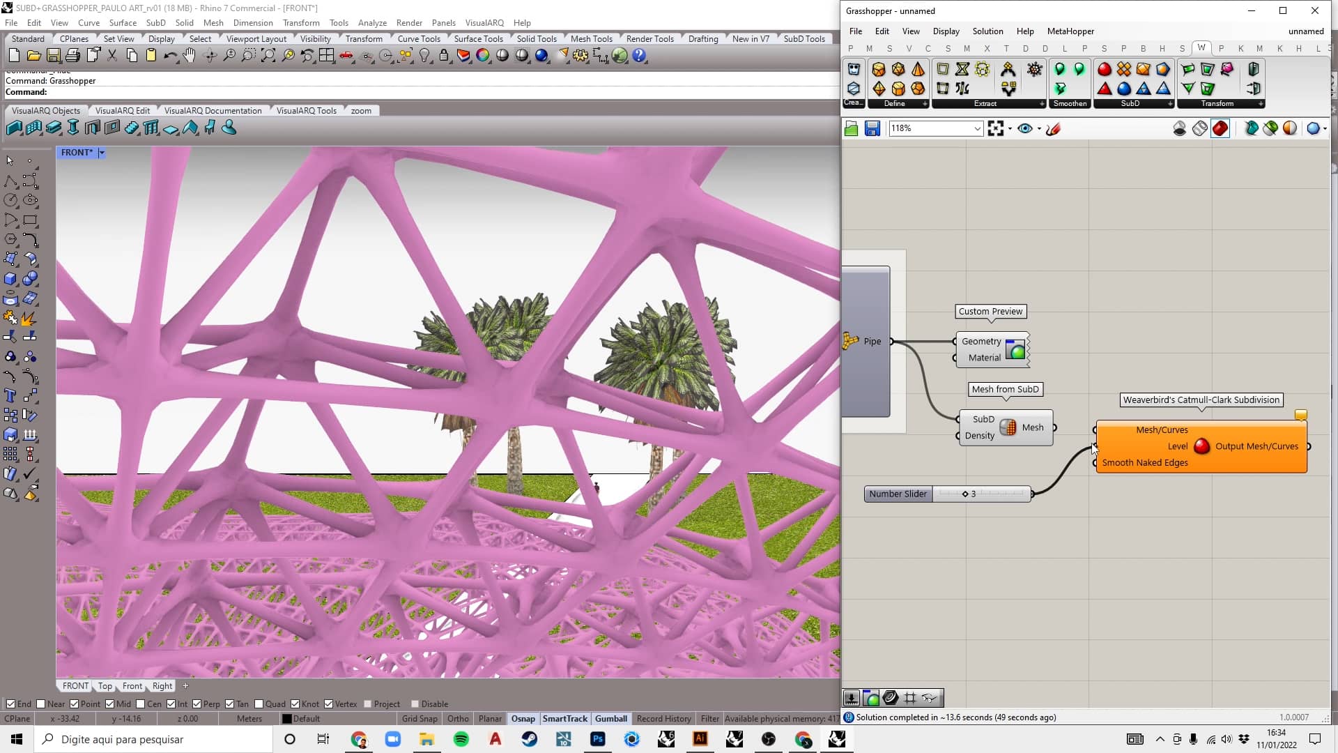The width and height of the screenshot is (1338, 753).
Task: Open the Solution menu in Grasshopper
Action: point(987,31)
